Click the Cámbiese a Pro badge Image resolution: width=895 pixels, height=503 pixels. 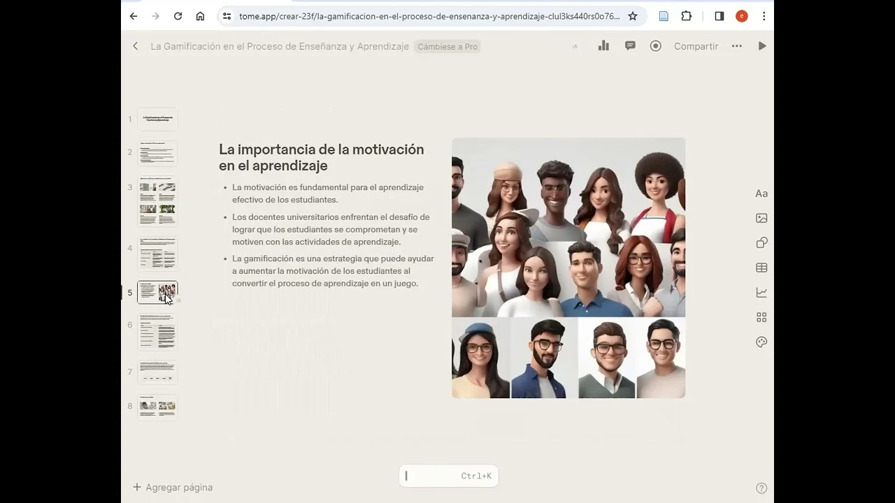(447, 47)
